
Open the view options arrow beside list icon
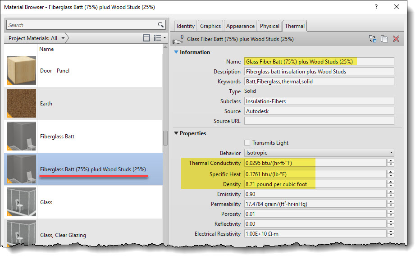[164, 38]
